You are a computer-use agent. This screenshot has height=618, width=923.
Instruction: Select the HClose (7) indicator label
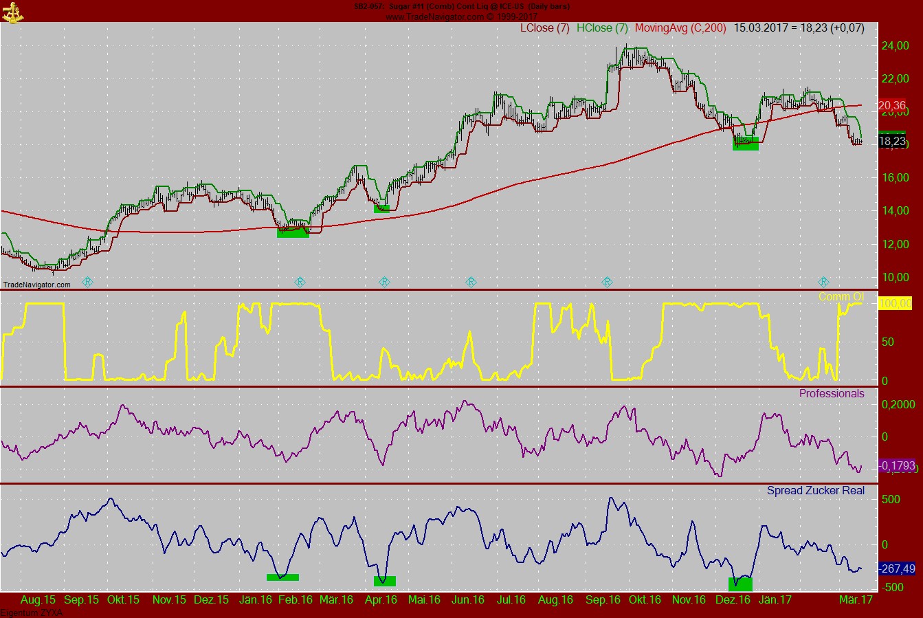(602, 28)
